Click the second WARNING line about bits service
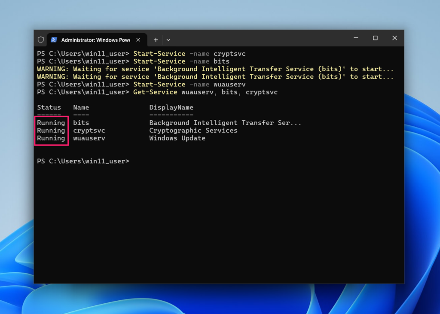 pyautogui.click(x=215, y=76)
